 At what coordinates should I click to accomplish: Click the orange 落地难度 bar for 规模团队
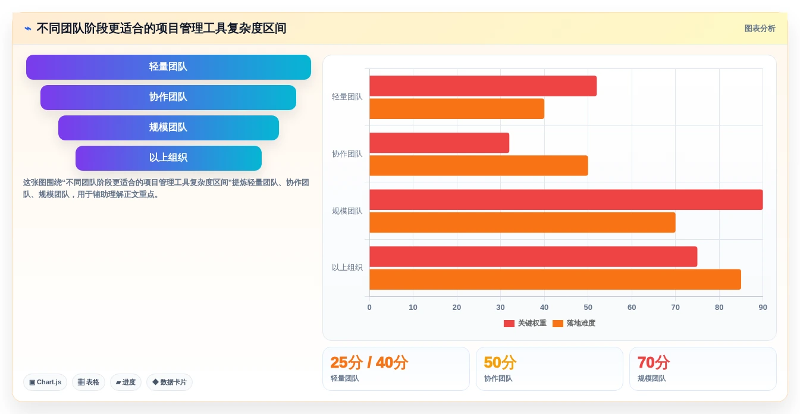522,222
